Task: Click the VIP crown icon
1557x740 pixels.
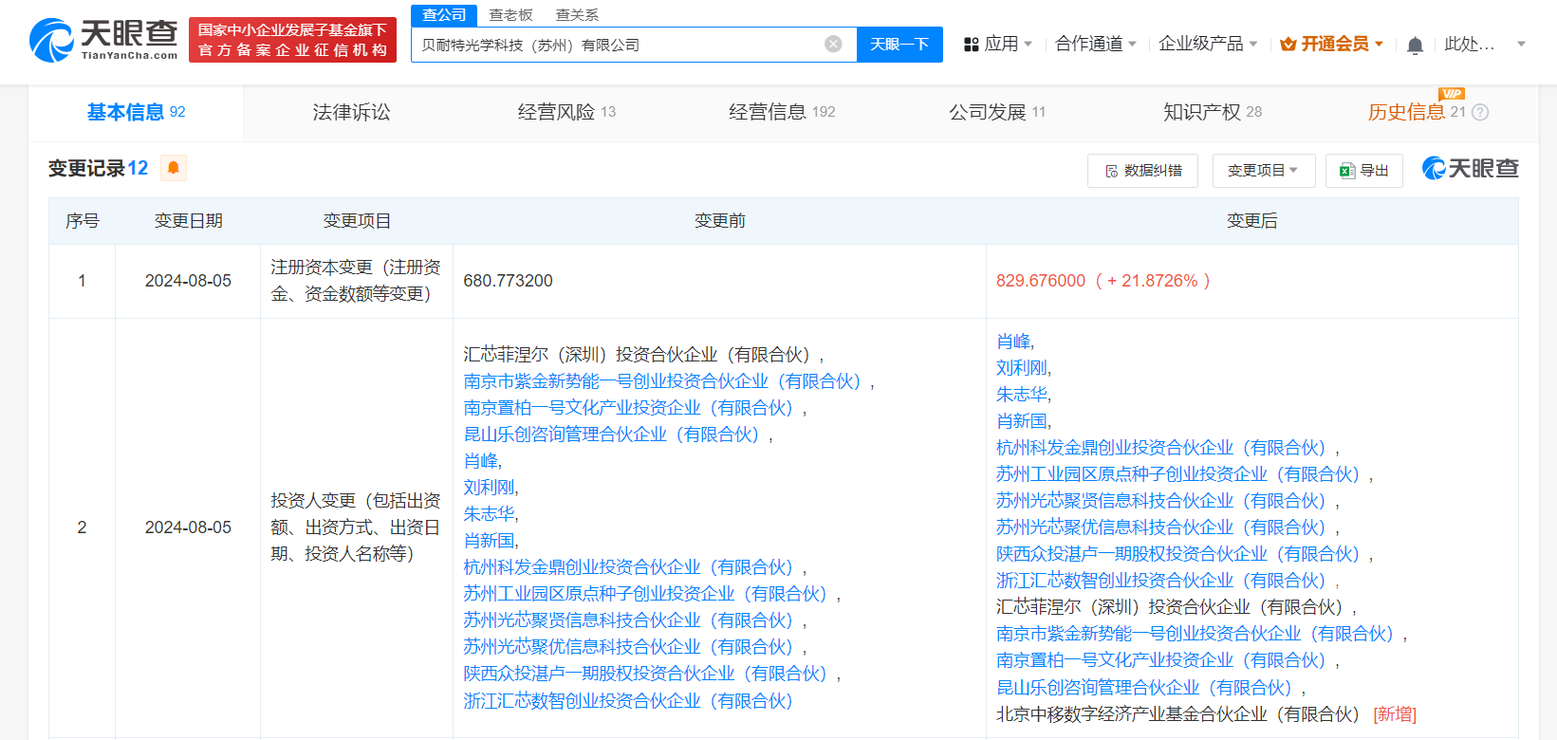Action: (1288, 44)
